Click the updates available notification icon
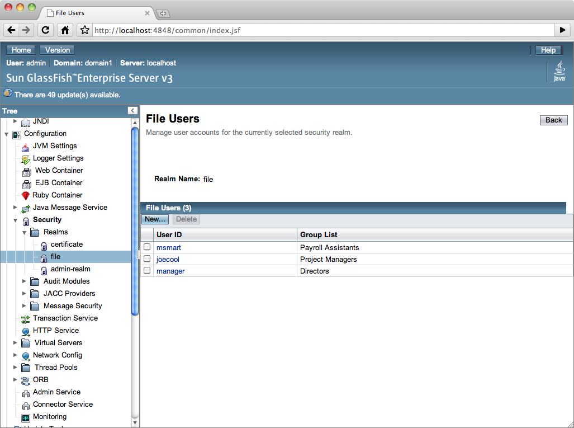The image size is (574, 428). click(8, 93)
